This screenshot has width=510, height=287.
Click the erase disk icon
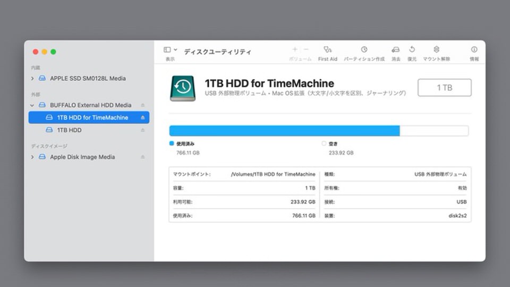[x=395, y=49]
